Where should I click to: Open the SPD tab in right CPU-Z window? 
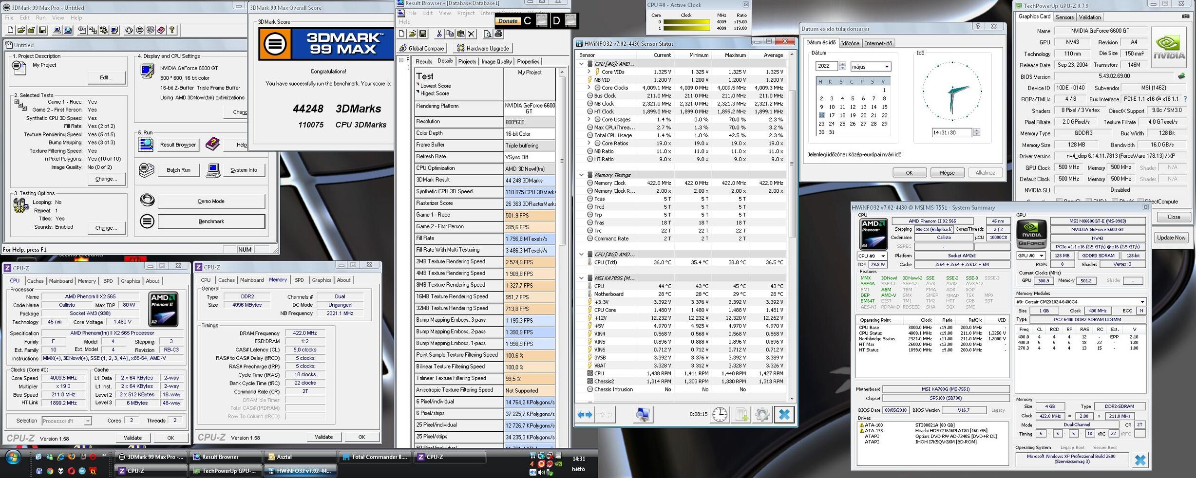tap(299, 280)
